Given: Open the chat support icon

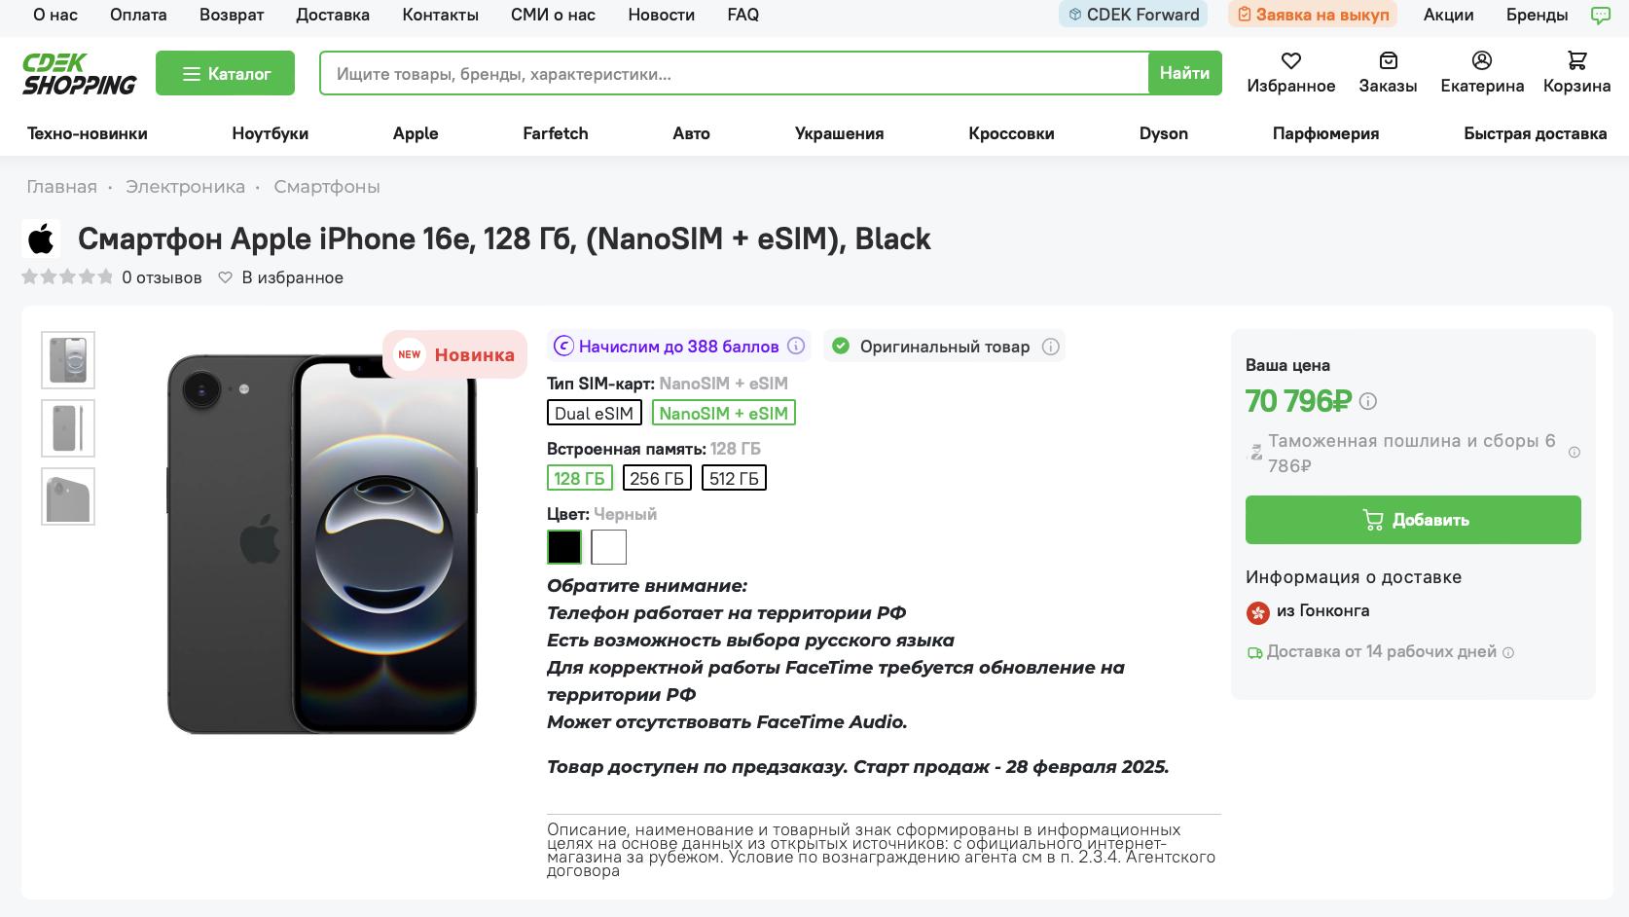Looking at the screenshot, I should (1600, 15).
